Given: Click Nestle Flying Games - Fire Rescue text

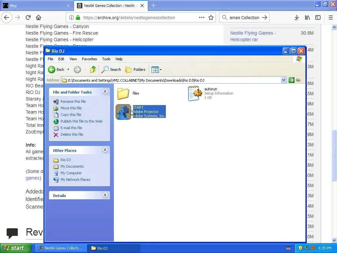Looking at the screenshot, I should click(x=62, y=33).
